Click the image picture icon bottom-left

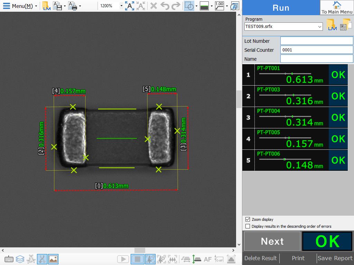pyautogui.click(x=53, y=259)
